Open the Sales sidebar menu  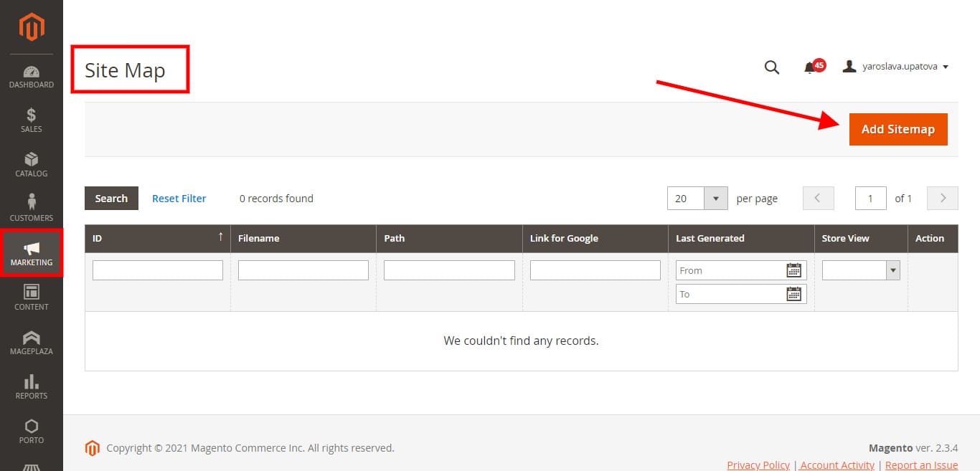coord(32,120)
